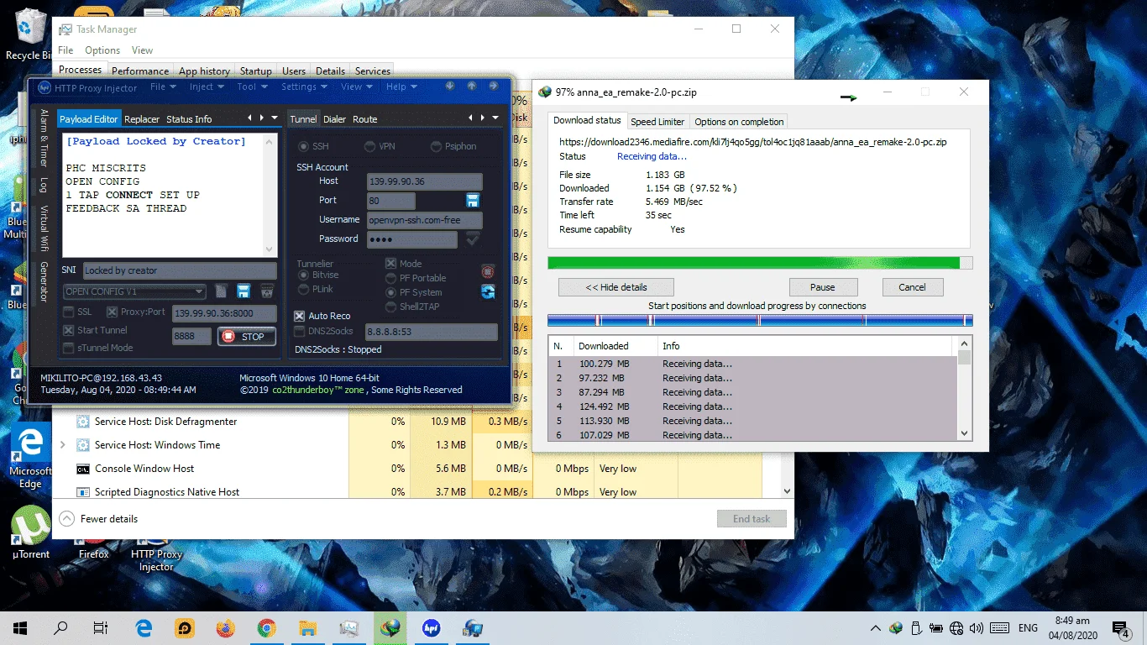Click the password checkmark icon
The image size is (1147, 645).
(x=473, y=239)
